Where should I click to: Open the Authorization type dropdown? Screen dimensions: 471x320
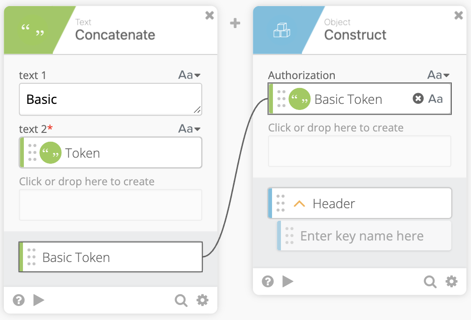[x=438, y=75]
